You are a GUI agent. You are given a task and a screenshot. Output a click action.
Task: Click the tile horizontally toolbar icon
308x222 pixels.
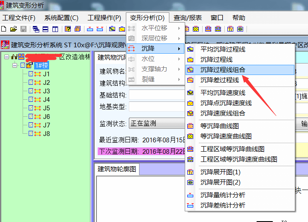[x=45, y=29]
